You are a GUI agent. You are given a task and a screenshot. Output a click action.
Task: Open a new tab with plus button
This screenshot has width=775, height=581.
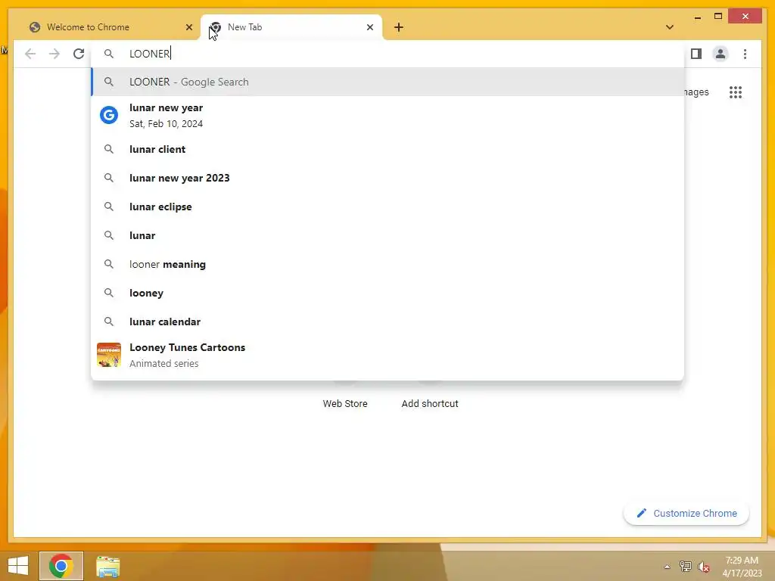coord(398,27)
